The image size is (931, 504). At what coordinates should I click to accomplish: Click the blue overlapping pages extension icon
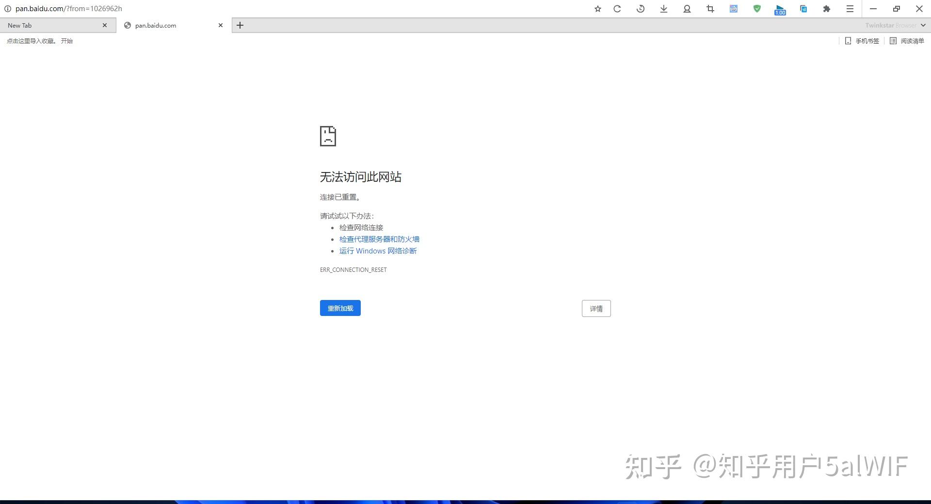coord(803,9)
